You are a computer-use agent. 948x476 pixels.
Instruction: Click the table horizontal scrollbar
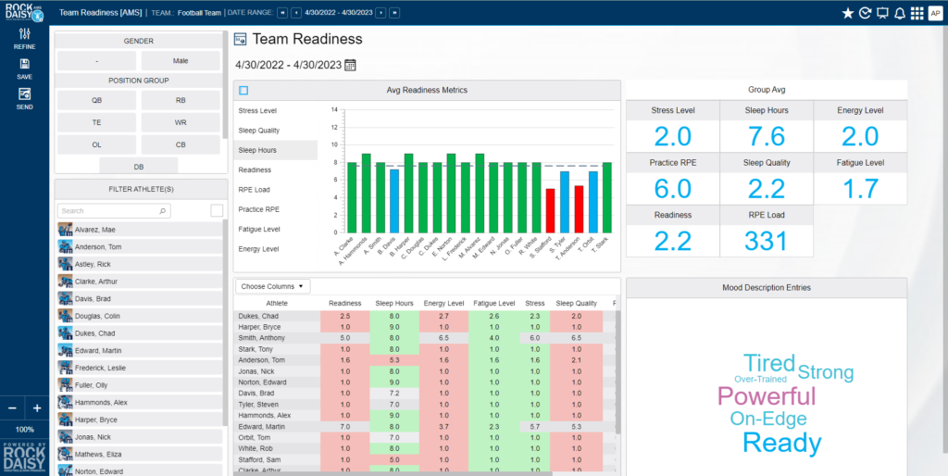(x=393, y=473)
